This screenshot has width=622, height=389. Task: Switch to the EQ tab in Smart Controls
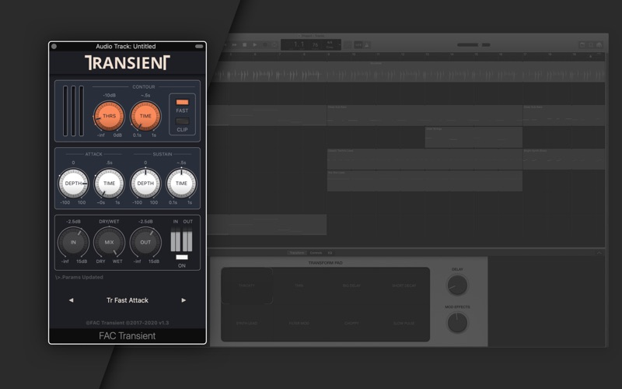(330, 253)
